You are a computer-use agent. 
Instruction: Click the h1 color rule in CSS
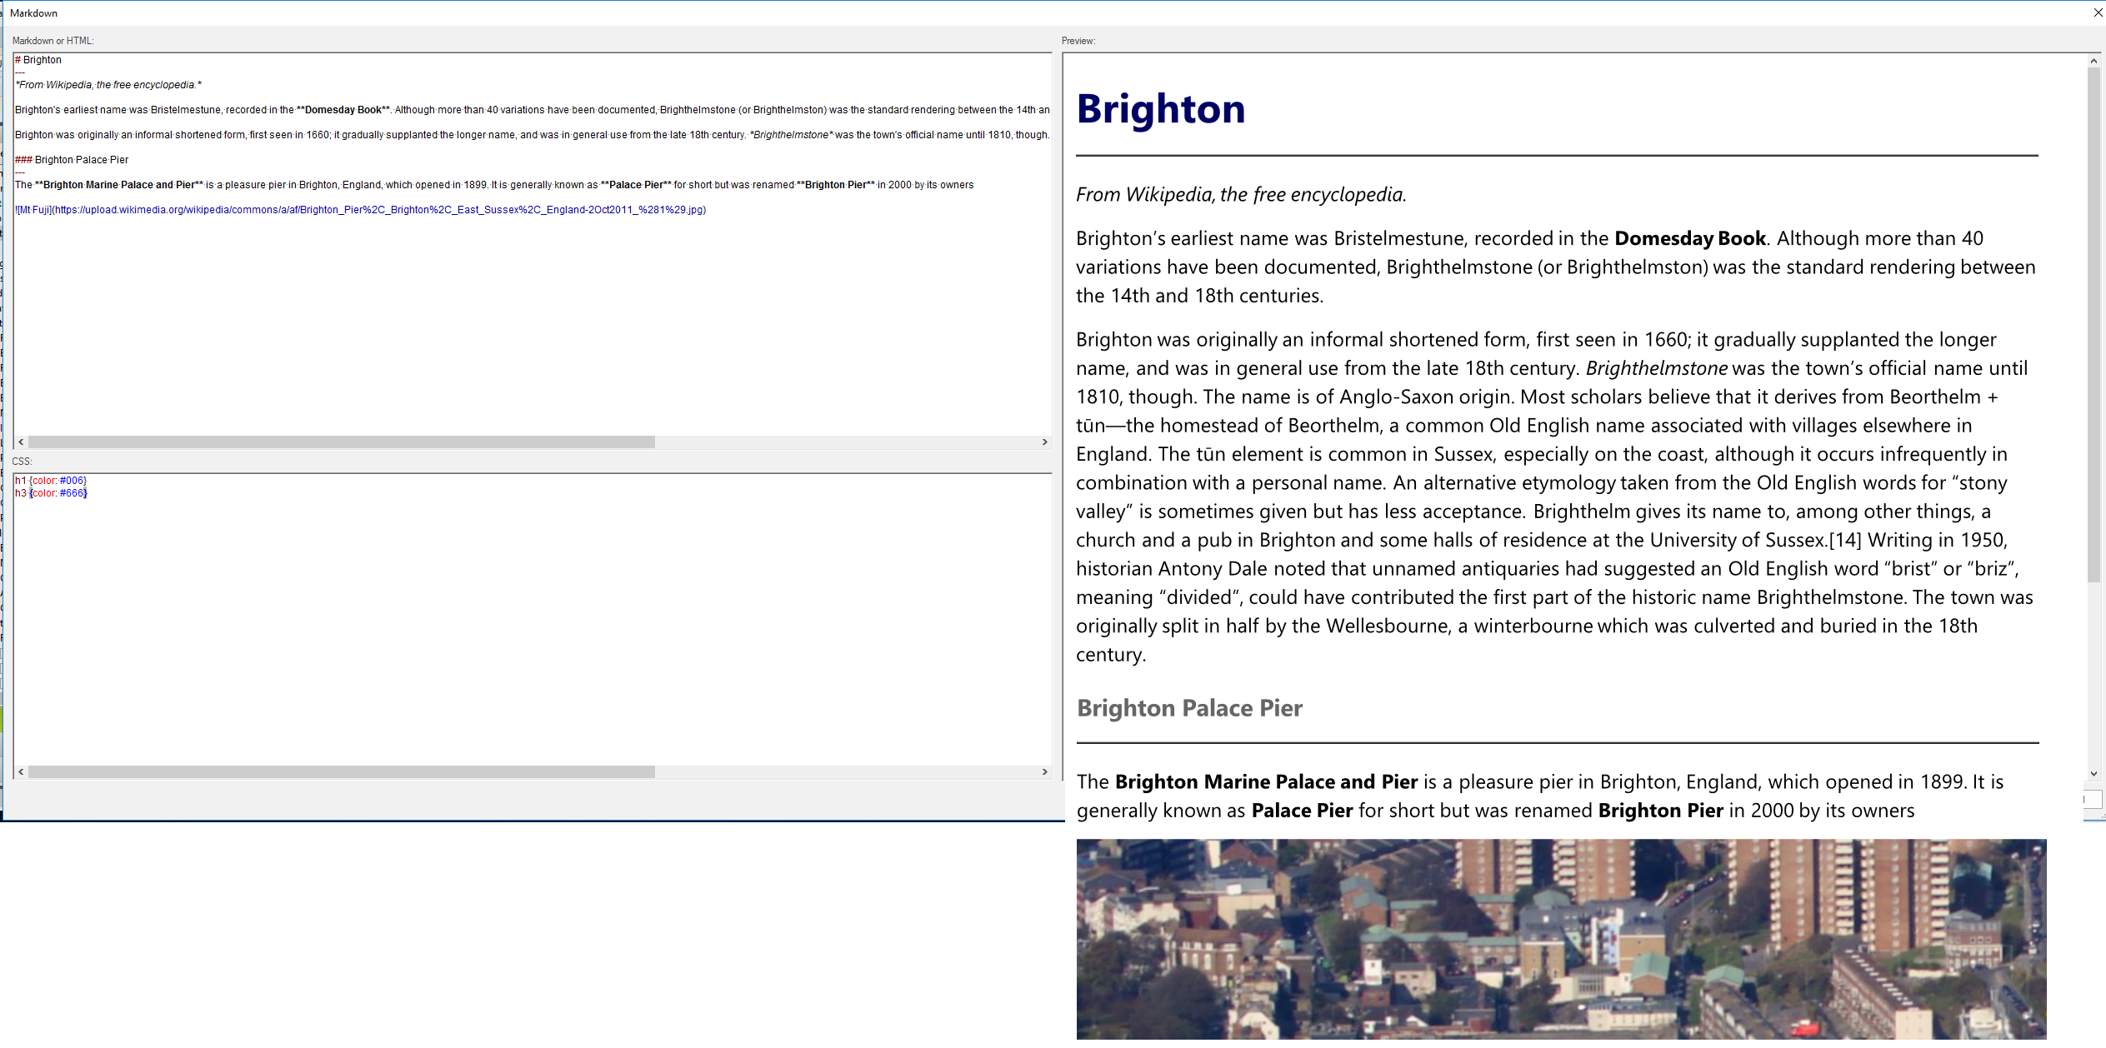pos(50,481)
